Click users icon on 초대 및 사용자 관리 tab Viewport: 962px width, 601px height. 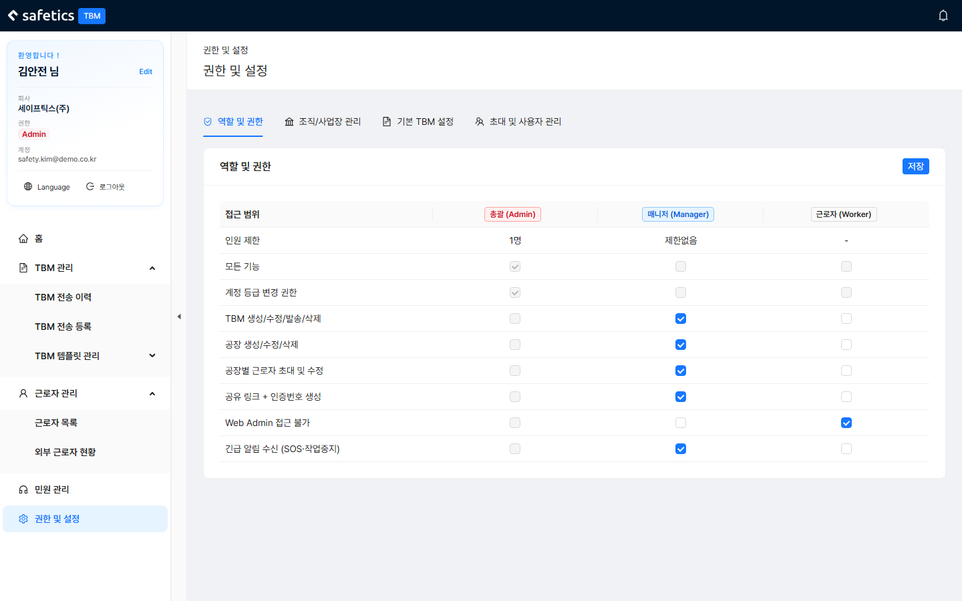(480, 122)
